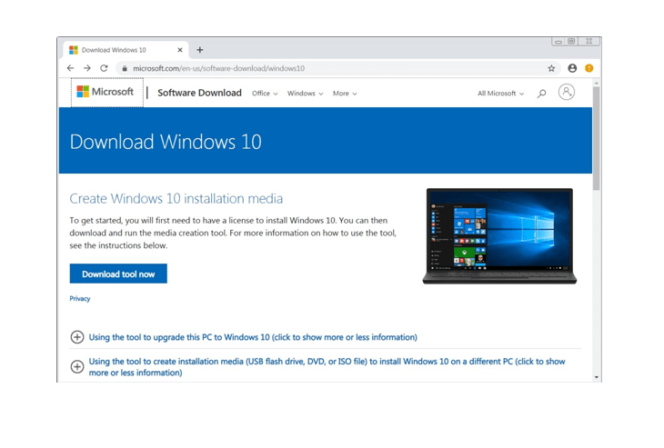Minimize the browser window

pyautogui.click(x=558, y=42)
